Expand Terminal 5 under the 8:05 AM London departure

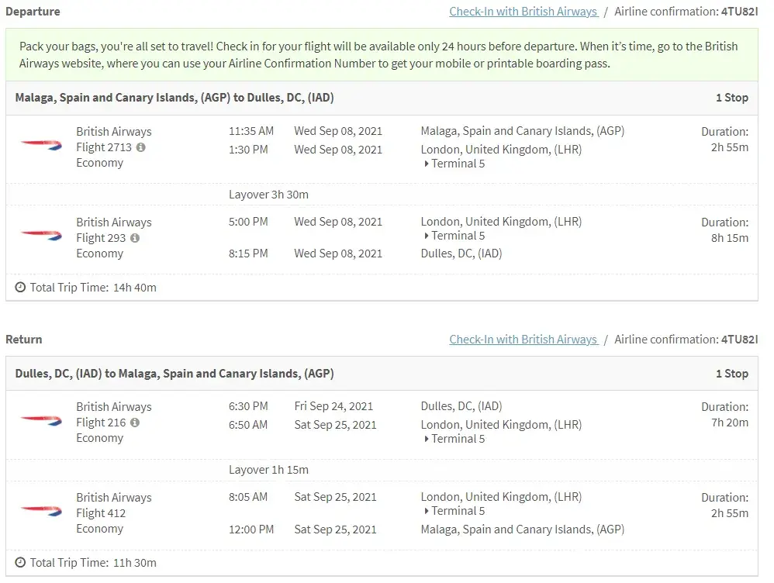coord(454,511)
